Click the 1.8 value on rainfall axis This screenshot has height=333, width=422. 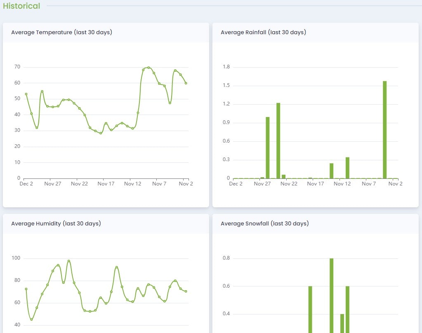pos(226,67)
